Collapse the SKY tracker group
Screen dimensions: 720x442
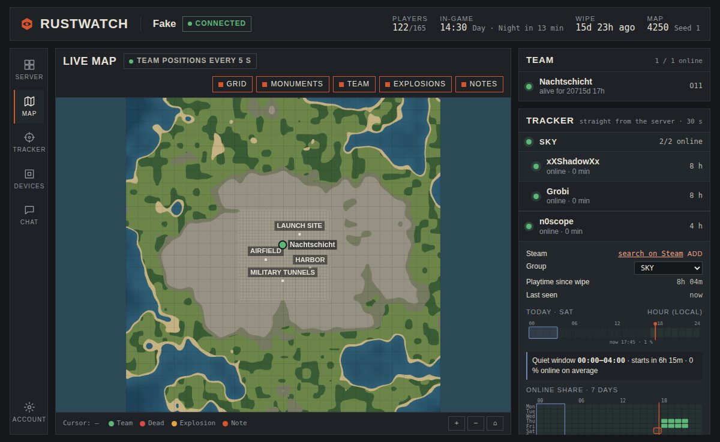614,142
